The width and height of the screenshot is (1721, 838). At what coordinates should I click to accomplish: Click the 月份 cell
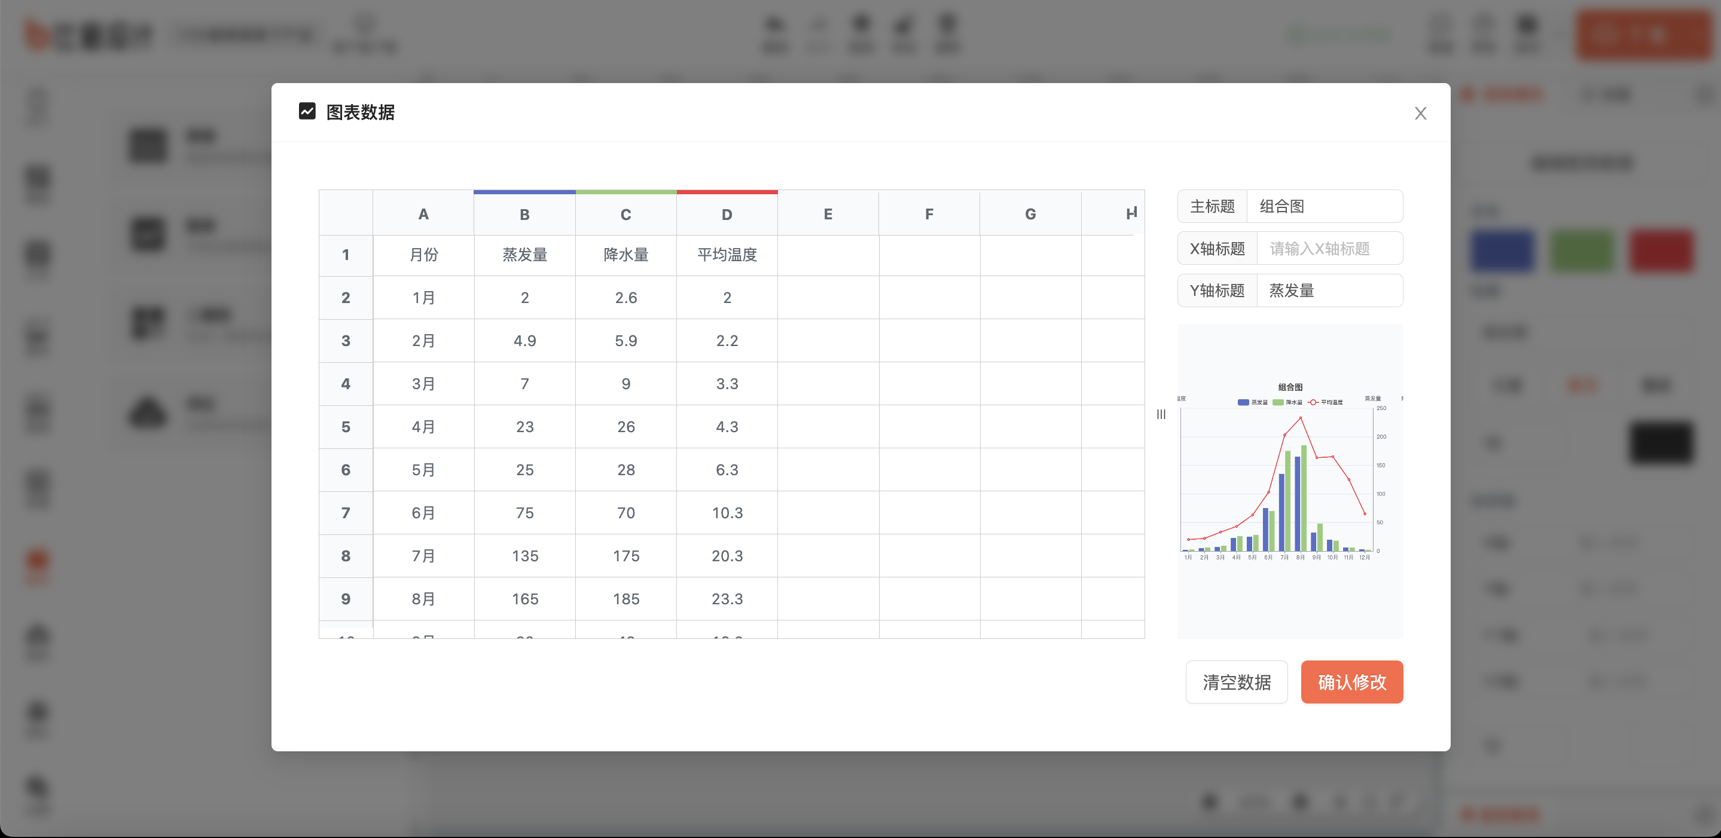coord(423,255)
